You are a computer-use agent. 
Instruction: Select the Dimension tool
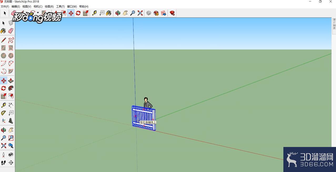point(11,105)
